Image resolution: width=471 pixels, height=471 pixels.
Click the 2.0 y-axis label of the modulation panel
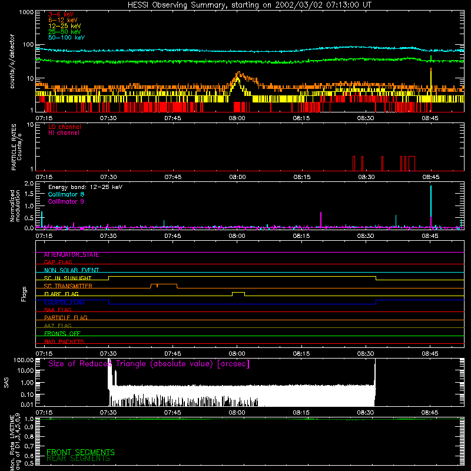[29, 184]
